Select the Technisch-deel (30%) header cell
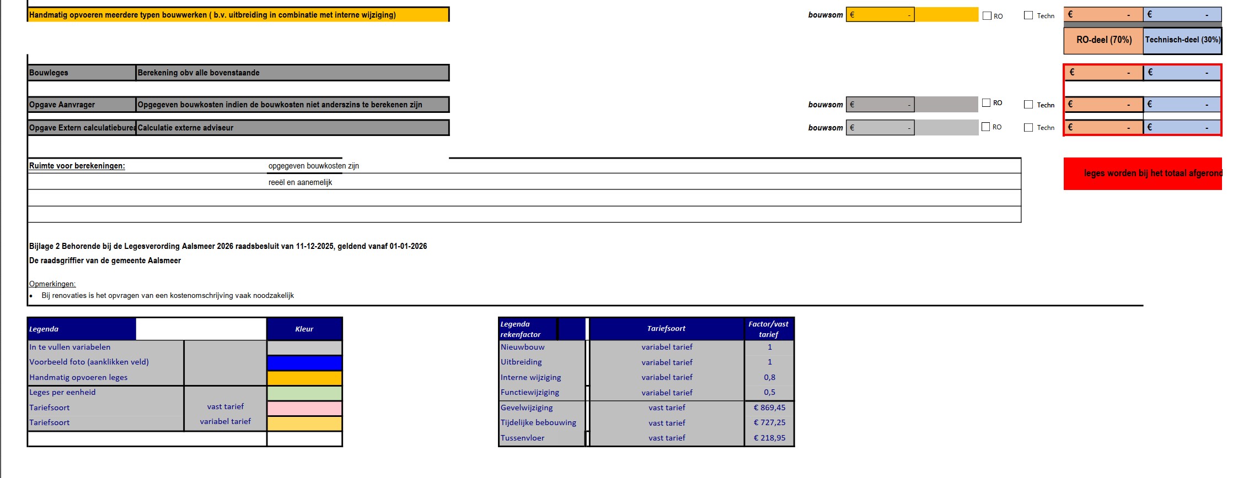The width and height of the screenshot is (1238, 478). click(1182, 40)
